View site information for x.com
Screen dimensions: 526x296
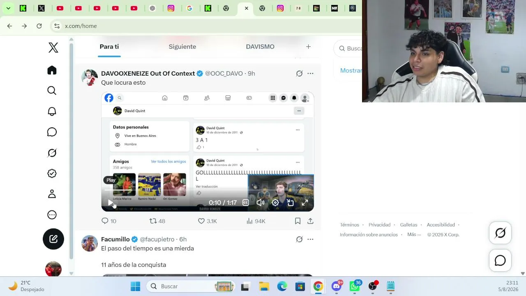click(x=57, y=26)
